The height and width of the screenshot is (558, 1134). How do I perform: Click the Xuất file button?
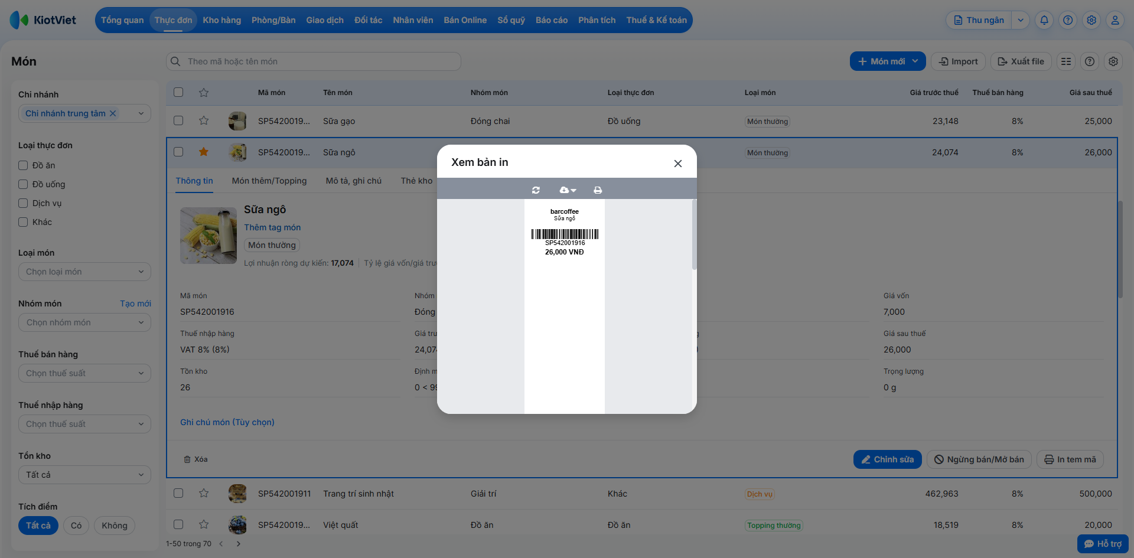point(1021,61)
